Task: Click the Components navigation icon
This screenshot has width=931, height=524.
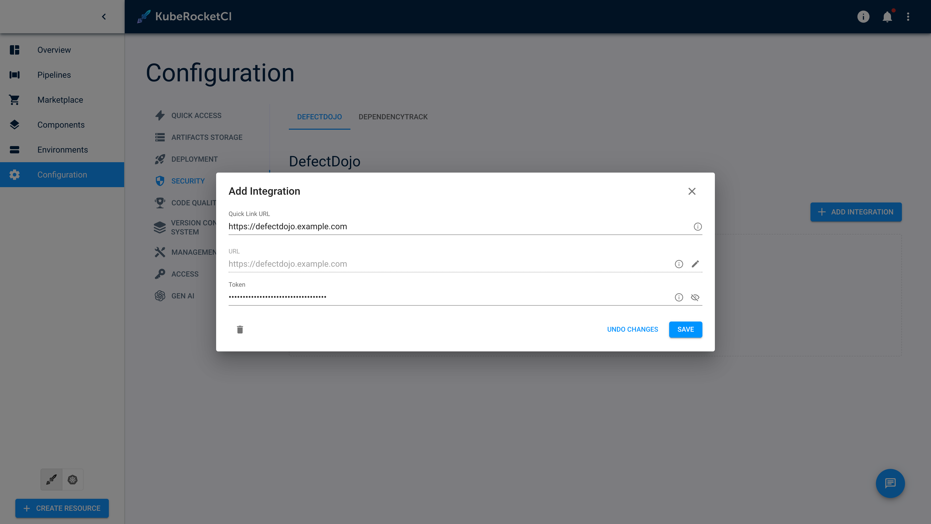Action: pyautogui.click(x=14, y=125)
